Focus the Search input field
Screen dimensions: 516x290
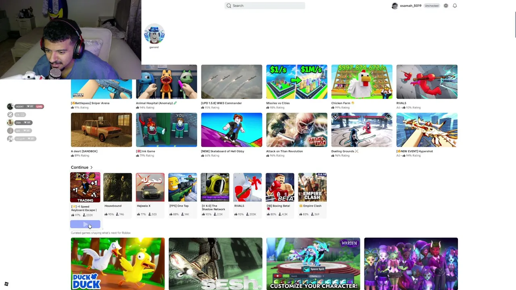coord(265,6)
